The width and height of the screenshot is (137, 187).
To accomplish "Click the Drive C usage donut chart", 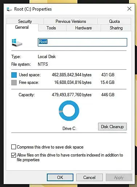I will [x=69, y=111].
